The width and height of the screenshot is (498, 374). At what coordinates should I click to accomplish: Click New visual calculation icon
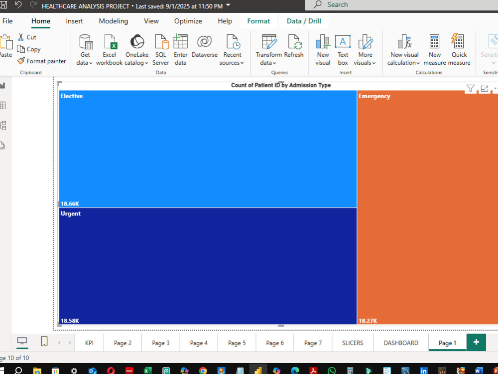[x=404, y=42]
